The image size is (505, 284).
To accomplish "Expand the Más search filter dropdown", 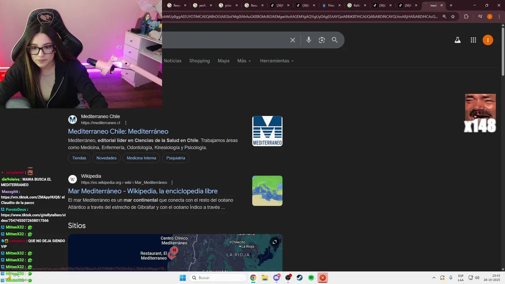I will tap(244, 61).
